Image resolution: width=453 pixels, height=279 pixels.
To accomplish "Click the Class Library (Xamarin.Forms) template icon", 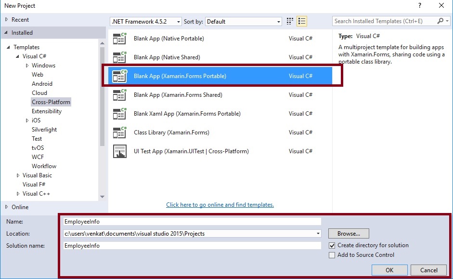I will click(119, 133).
